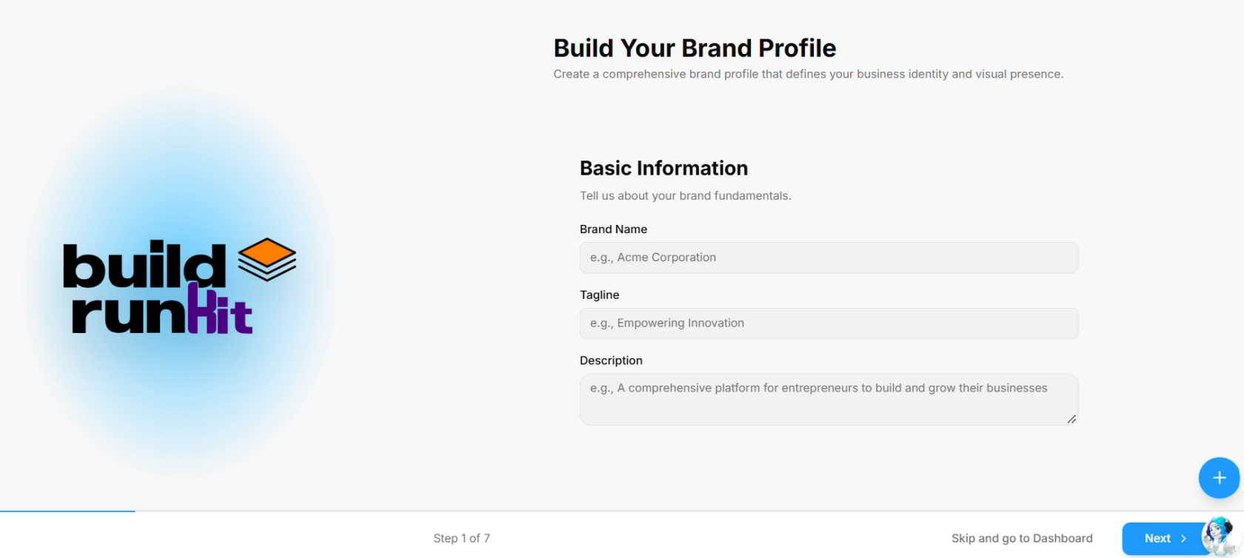This screenshot has height=558, width=1244.
Task: Click the buildrunkit logo wordmark
Action: point(180,286)
